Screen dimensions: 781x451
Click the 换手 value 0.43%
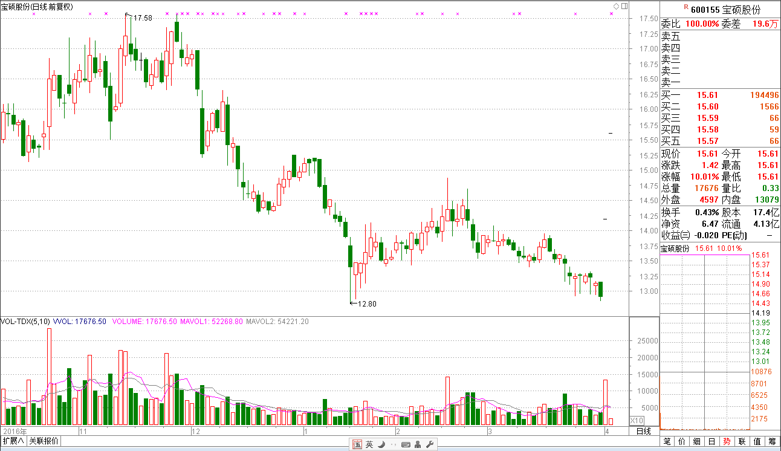point(707,212)
